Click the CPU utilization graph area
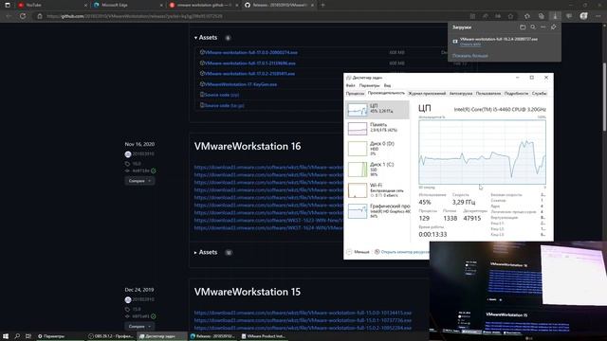 pyautogui.click(x=482, y=152)
